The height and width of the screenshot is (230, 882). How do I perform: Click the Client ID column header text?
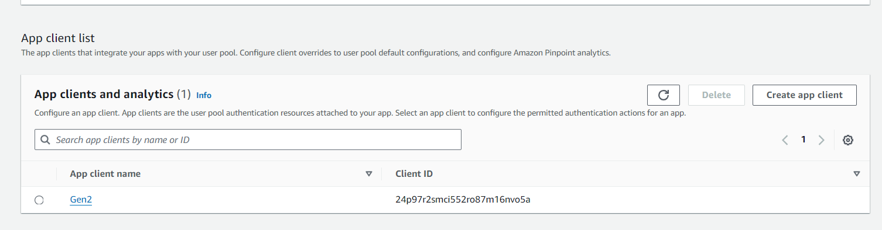pos(414,174)
